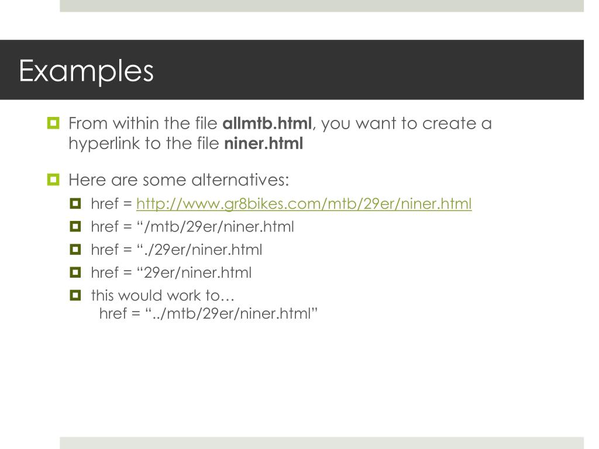The image size is (599, 449).
Task: Click bullet beside href = "29er/niner.html
Action: (75, 272)
